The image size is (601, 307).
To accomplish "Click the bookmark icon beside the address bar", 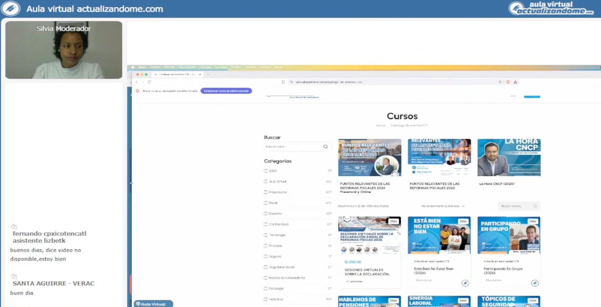I will click(x=283, y=82).
